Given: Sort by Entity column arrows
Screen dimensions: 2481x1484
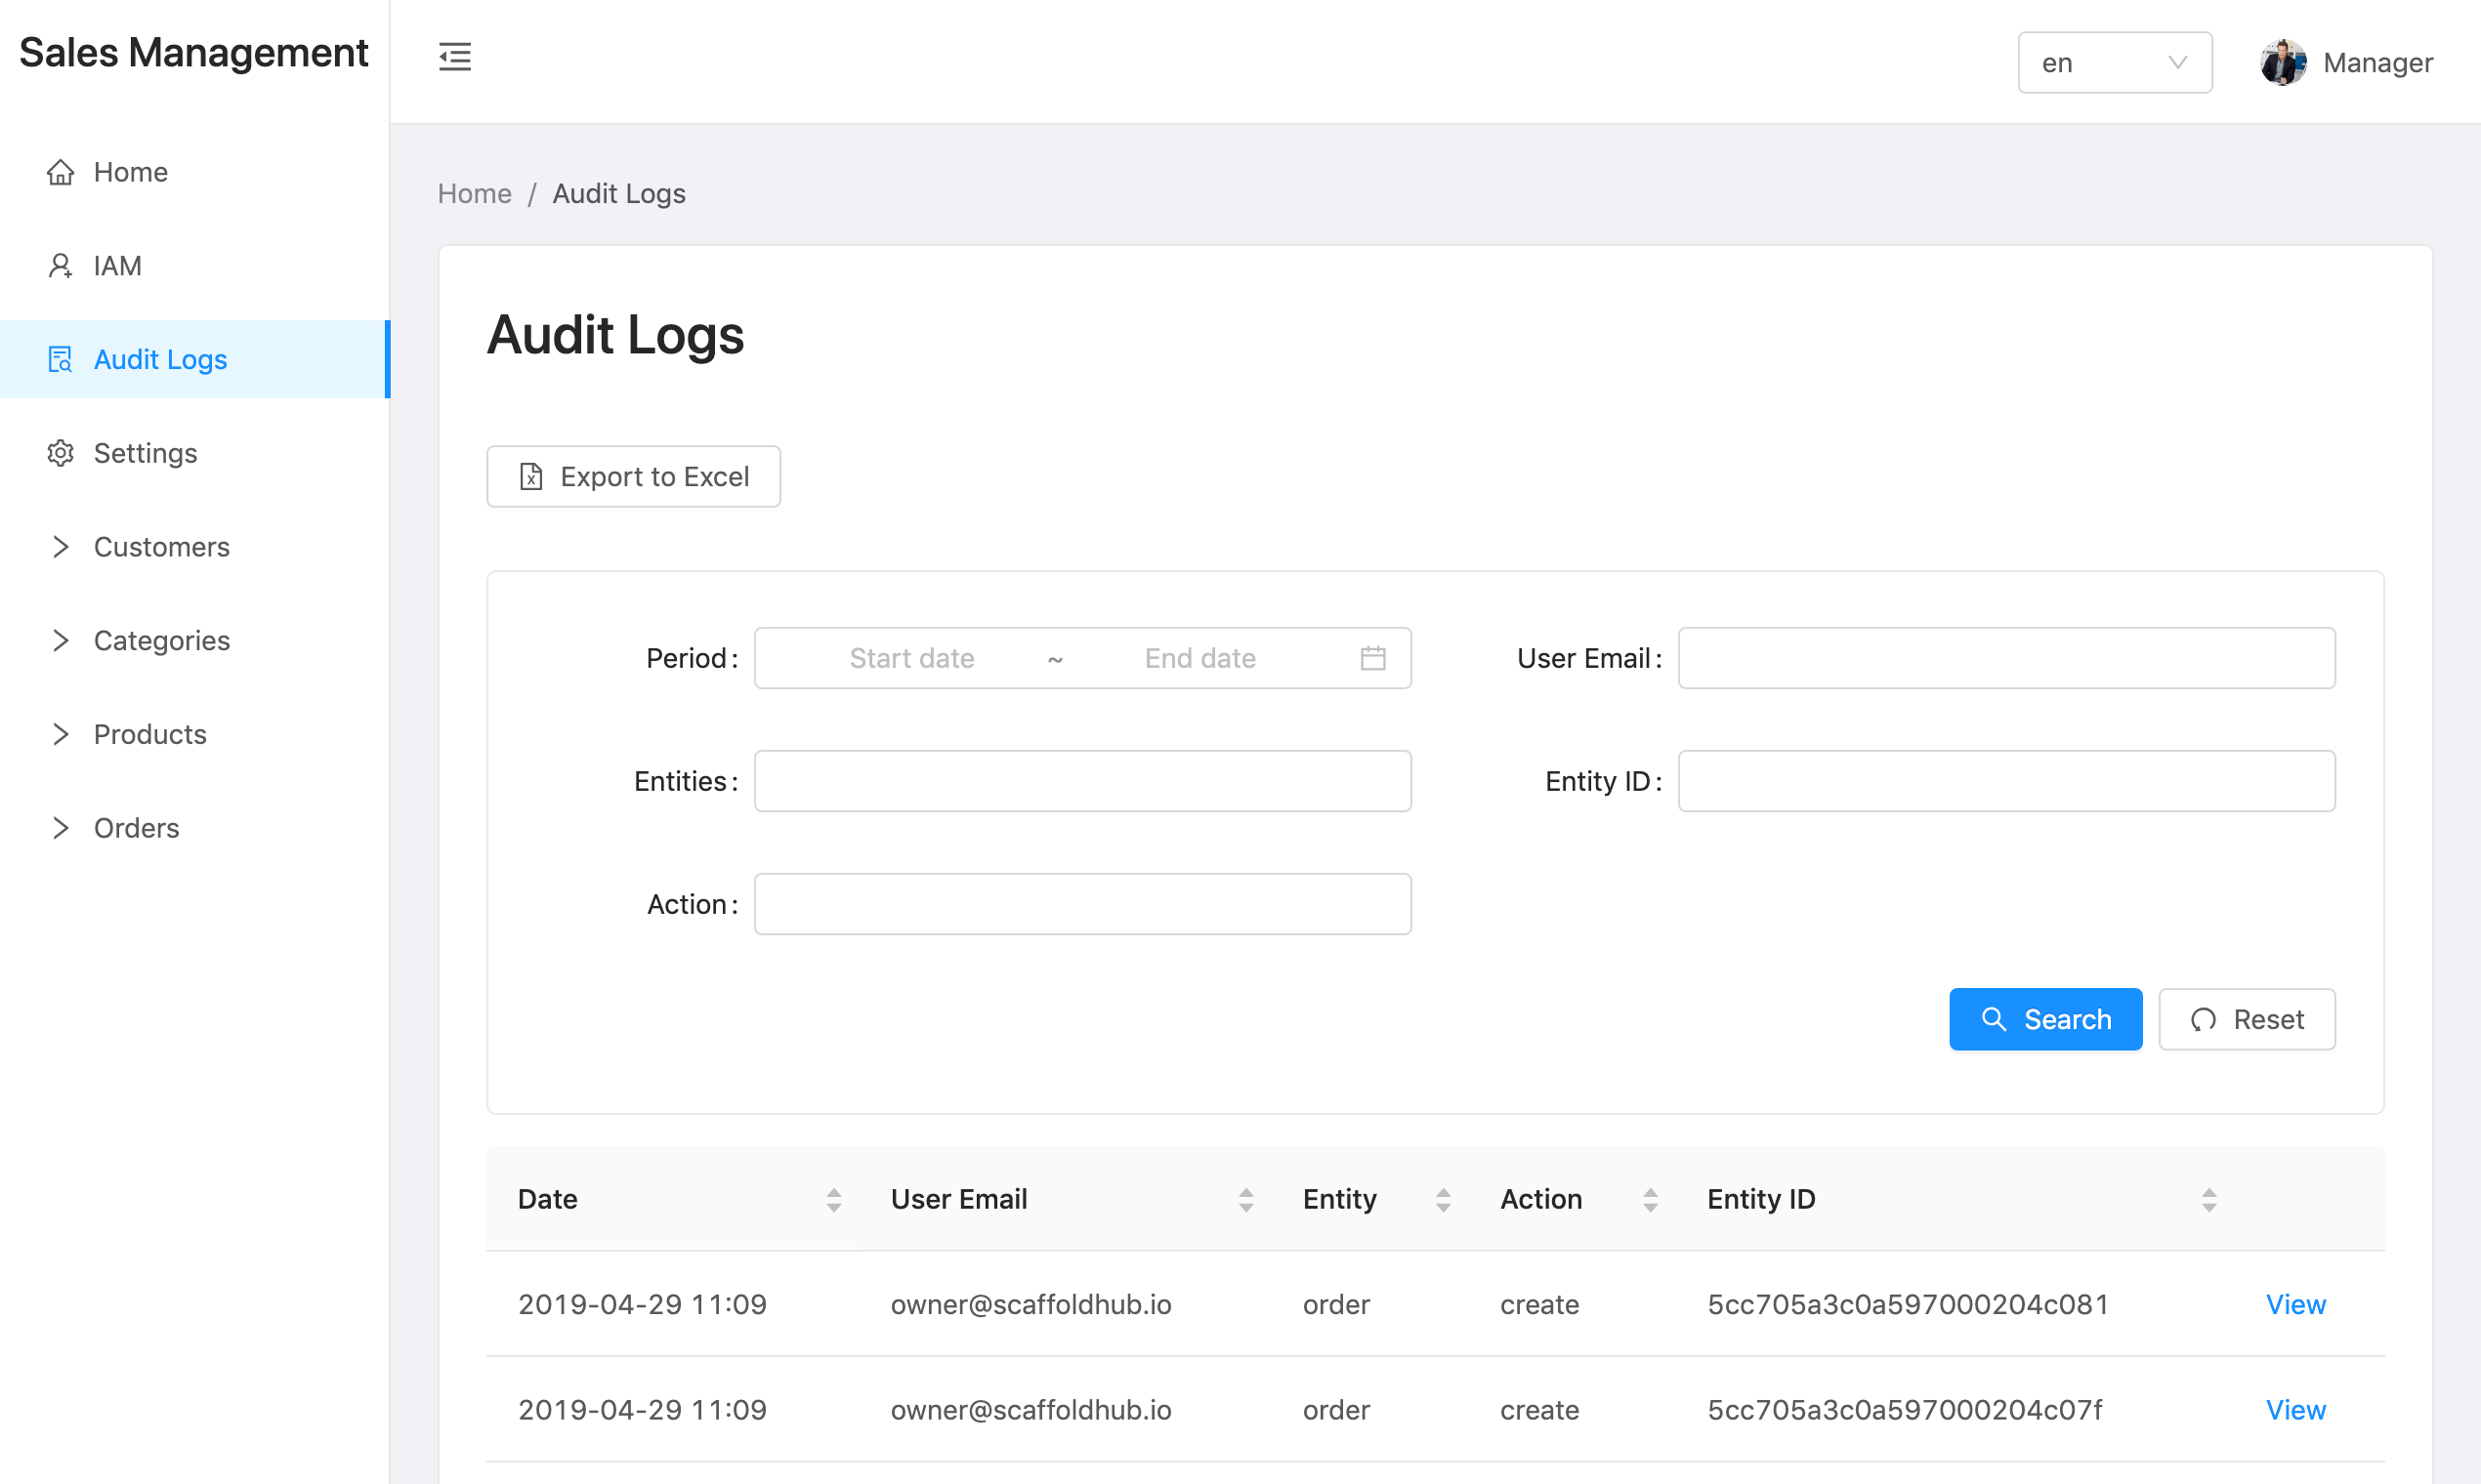Looking at the screenshot, I should [1443, 1199].
